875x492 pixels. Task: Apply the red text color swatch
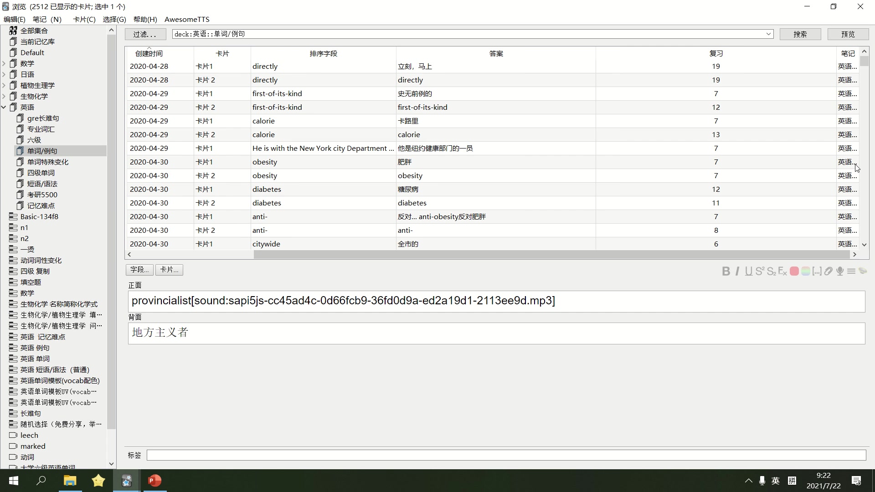tap(794, 272)
